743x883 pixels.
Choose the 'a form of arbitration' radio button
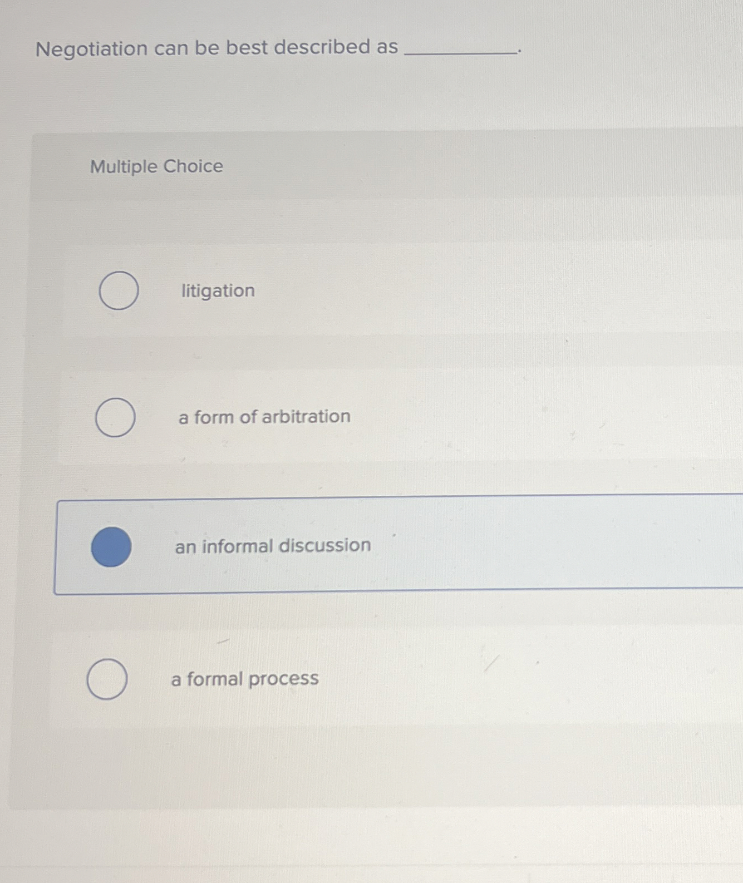pos(115,417)
